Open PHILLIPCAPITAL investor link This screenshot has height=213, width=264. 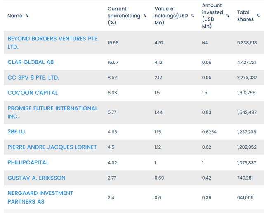[x=28, y=162]
